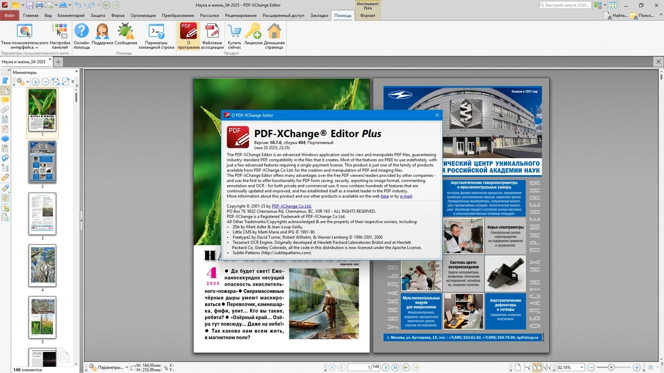Jump to the first page arrow
Viewport: 664px width, 373px height.
tap(333, 367)
